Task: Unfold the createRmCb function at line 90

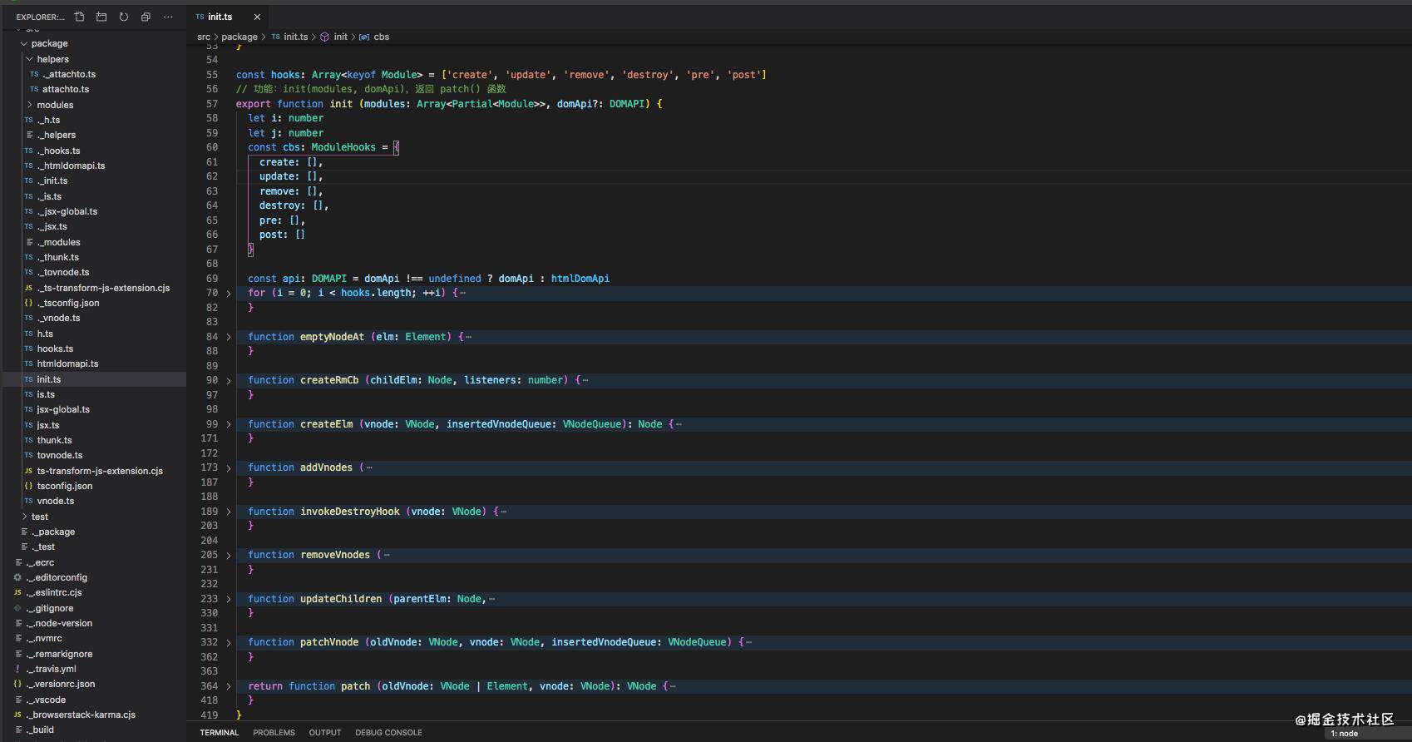Action: [x=229, y=381]
